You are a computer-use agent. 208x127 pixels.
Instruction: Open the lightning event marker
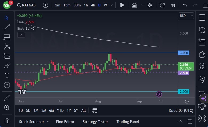click(x=159, y=94)
